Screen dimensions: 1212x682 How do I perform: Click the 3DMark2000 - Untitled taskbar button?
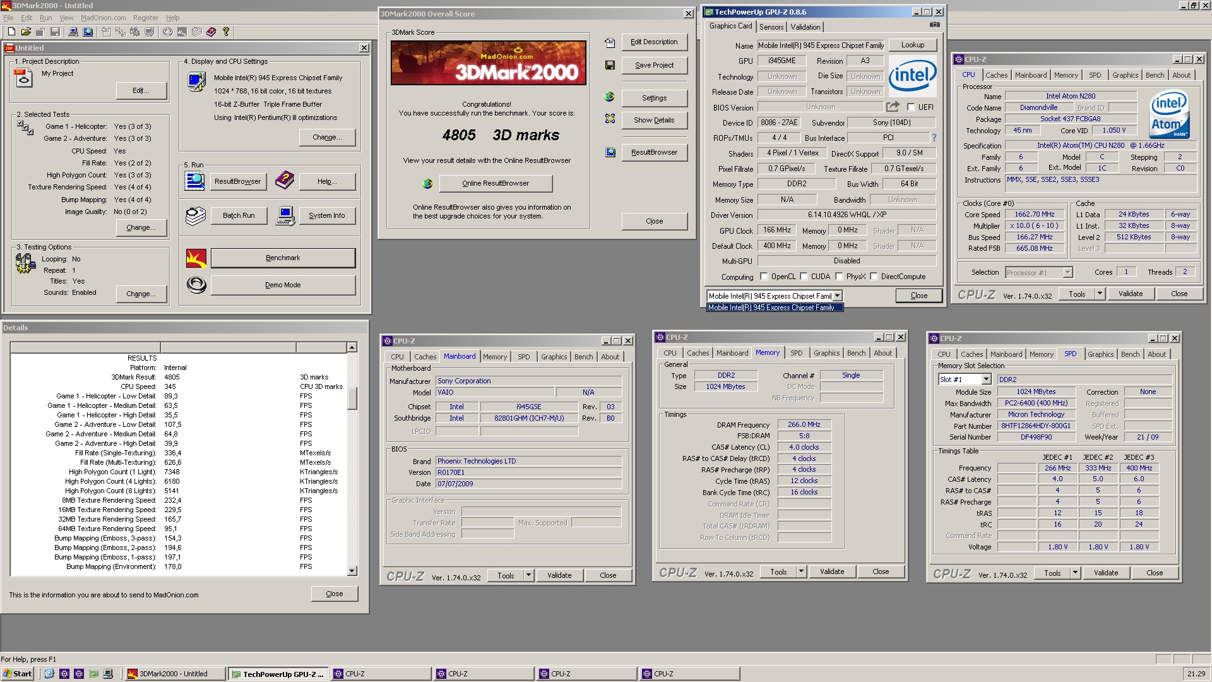tap(174, 674)
